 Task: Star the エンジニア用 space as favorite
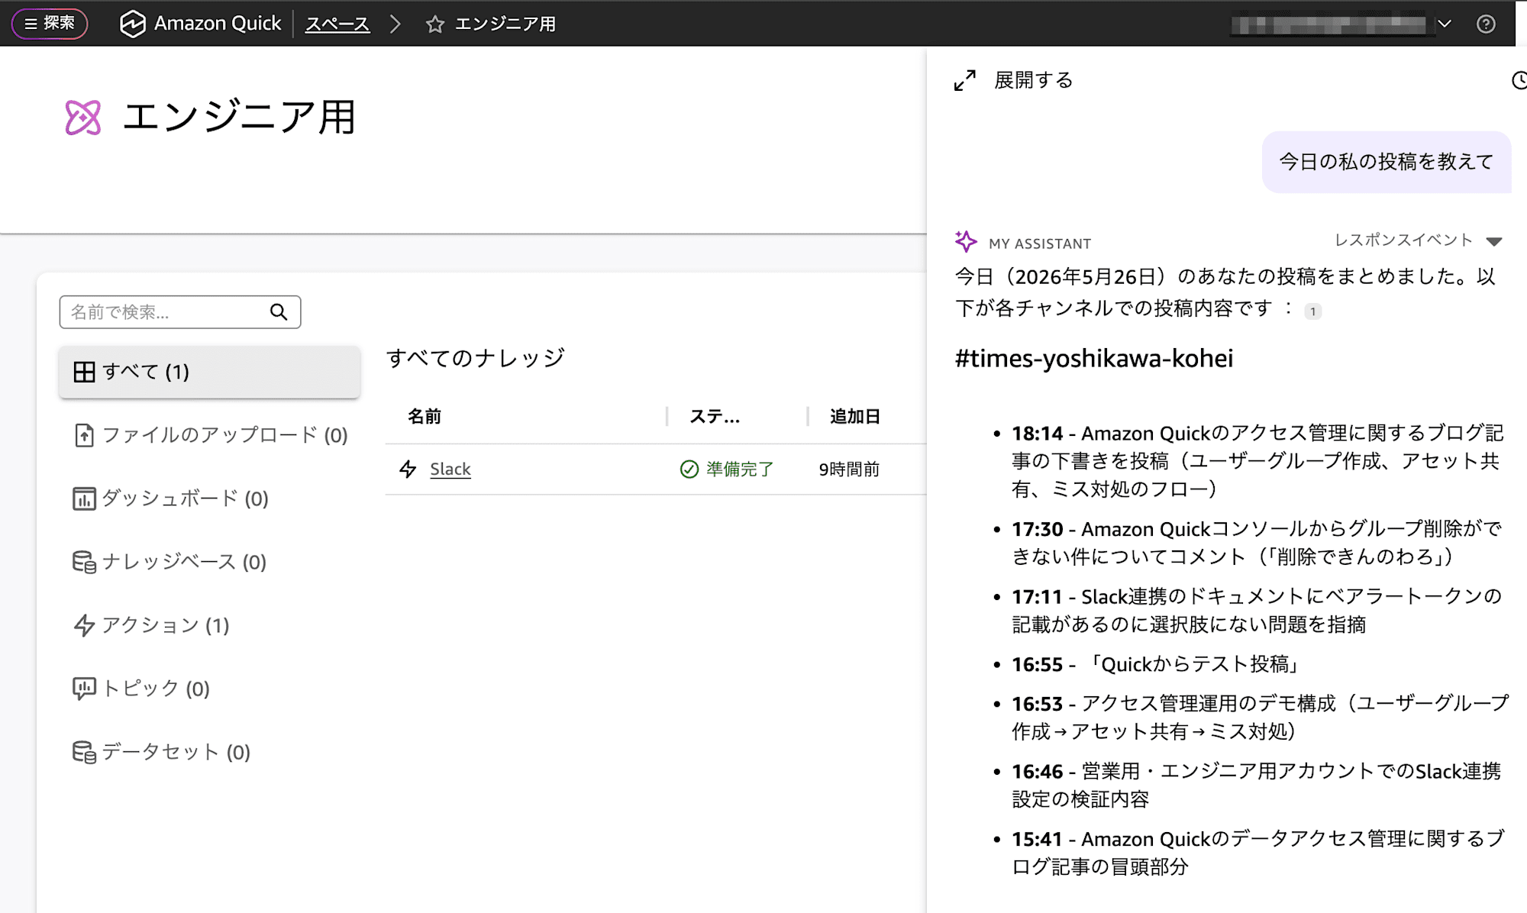tap(435, 24)
